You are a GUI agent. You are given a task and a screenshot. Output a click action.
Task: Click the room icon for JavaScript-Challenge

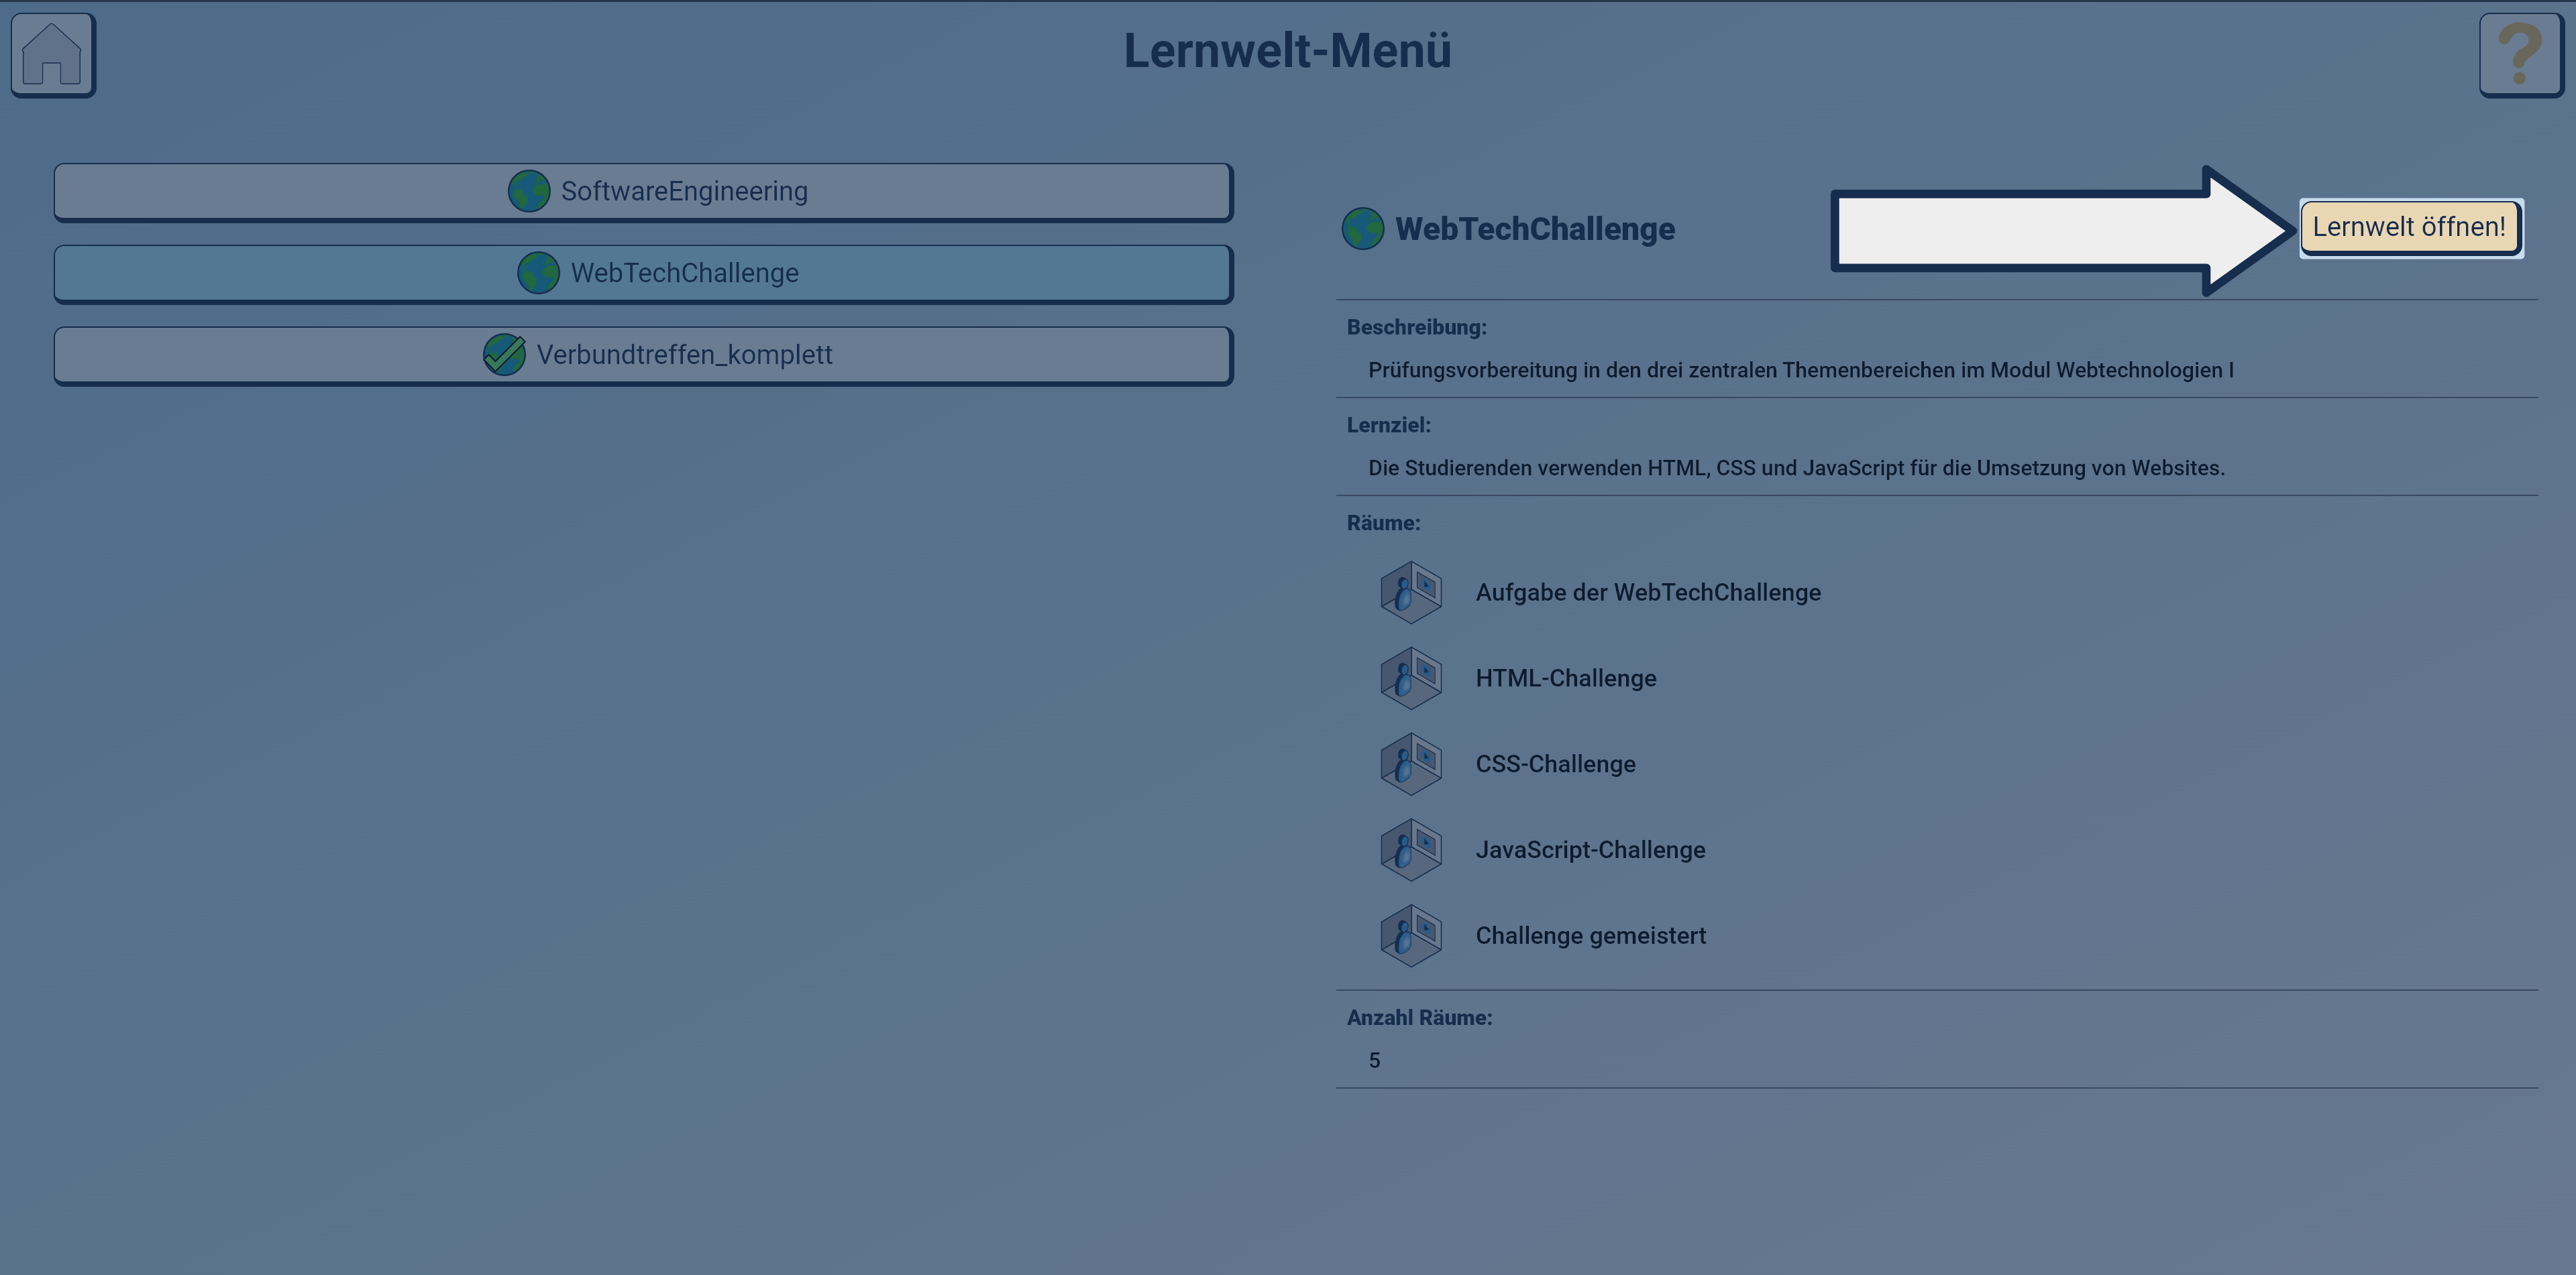point(1411,850)
